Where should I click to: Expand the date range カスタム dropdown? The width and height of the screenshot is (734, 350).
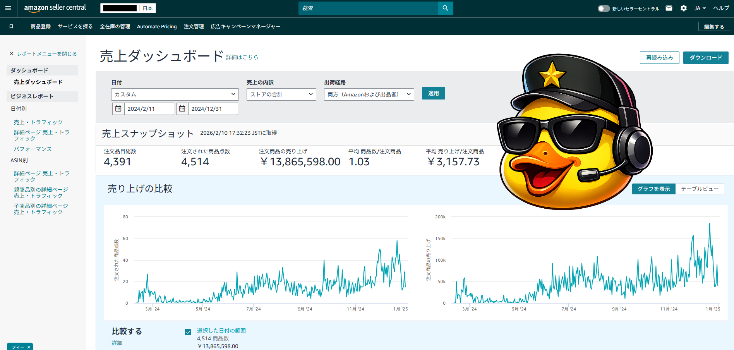click(175, 94)
